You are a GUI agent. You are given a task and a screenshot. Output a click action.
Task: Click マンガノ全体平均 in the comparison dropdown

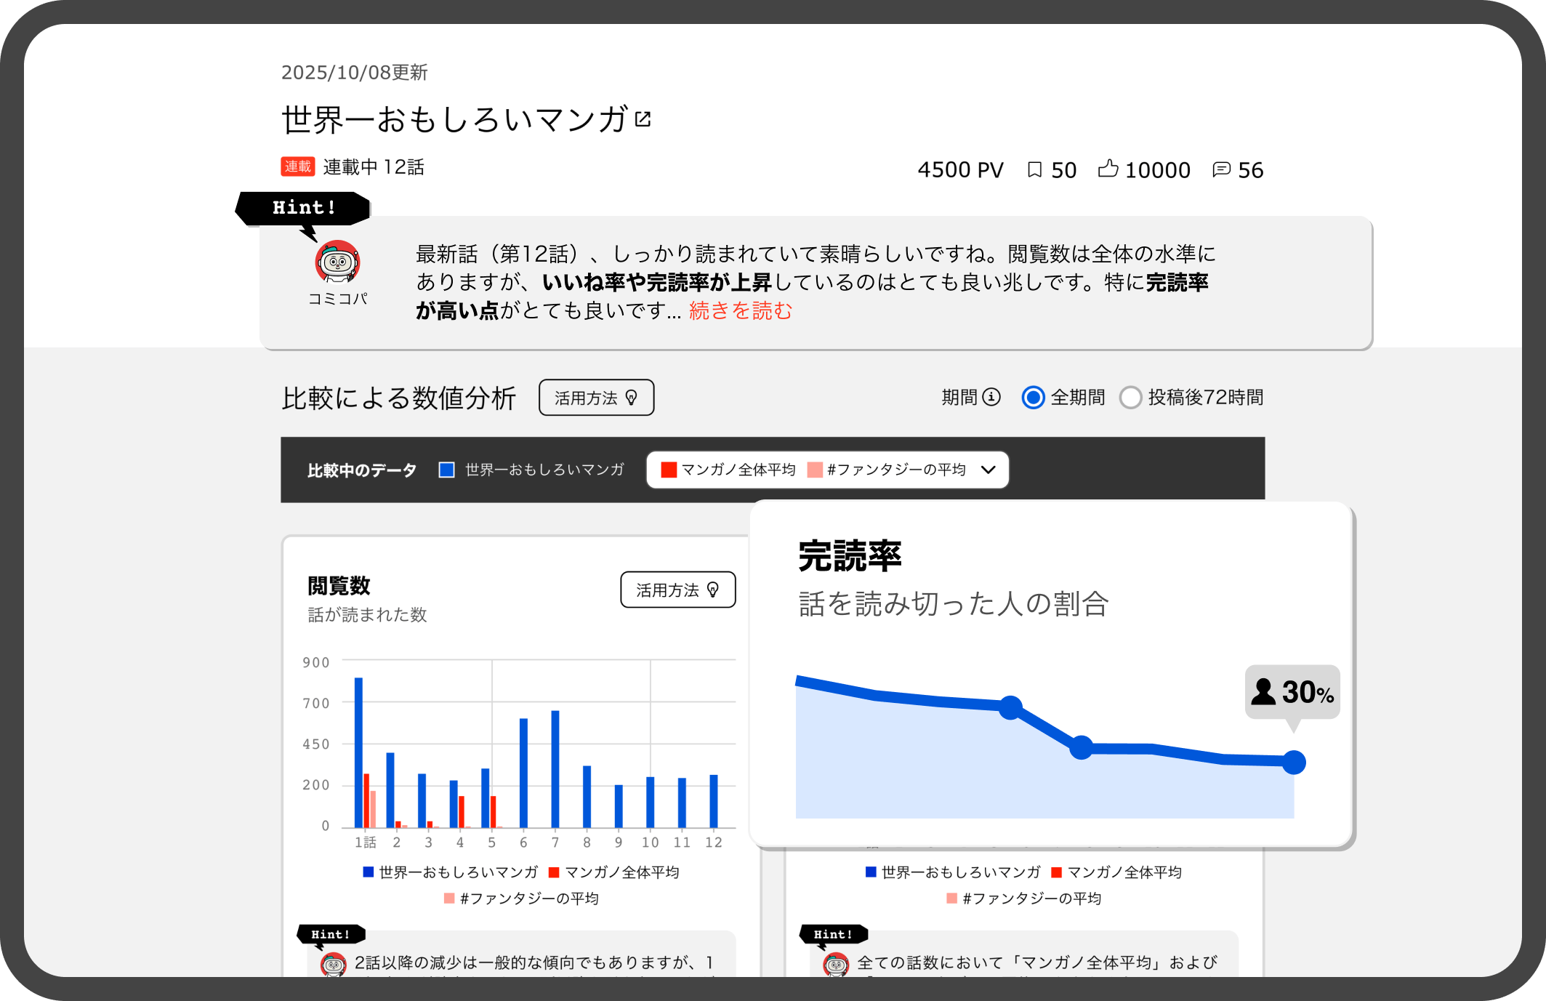tap(738, 470)
